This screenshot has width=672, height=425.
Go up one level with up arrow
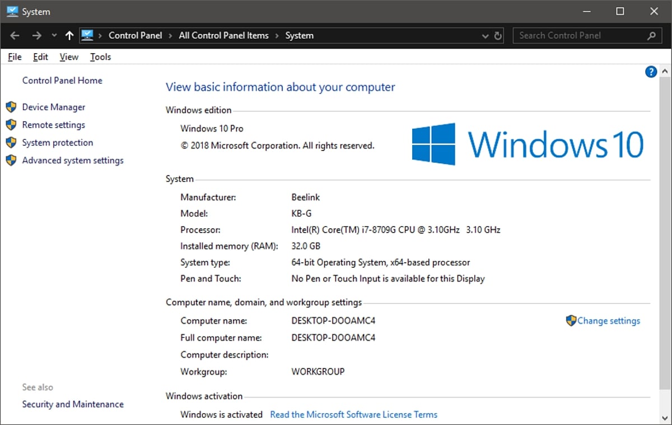pos(69,35)
